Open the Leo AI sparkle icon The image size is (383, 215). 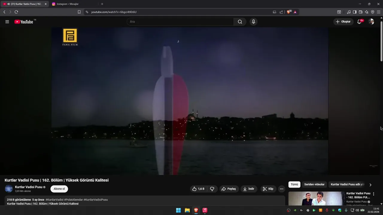point(367,12)
